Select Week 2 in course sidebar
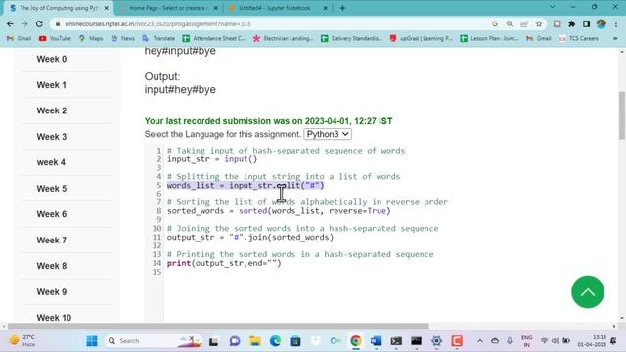This screenshot has width=626, height=352. point(52,110)
